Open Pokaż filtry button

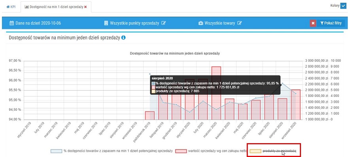point(331,23)
